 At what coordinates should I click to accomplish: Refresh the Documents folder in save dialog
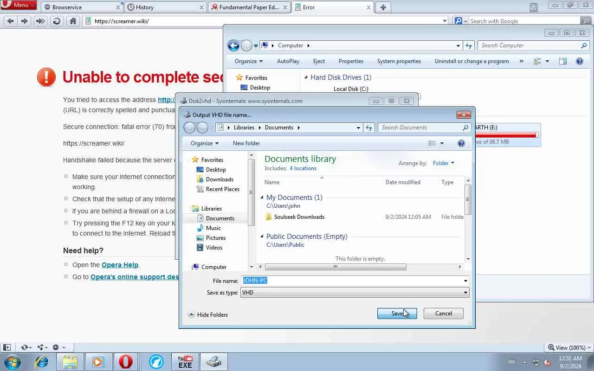[369, 128]
